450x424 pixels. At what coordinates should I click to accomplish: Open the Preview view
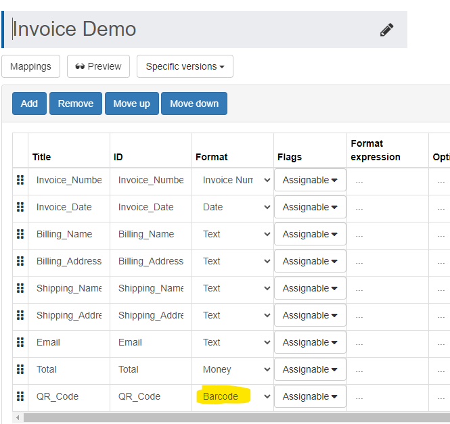98,66
